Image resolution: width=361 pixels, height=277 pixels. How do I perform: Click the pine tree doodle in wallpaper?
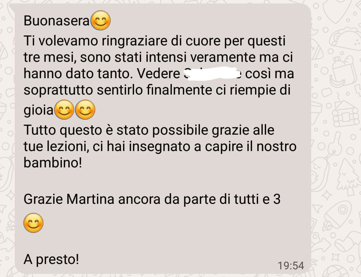(348, 177)
